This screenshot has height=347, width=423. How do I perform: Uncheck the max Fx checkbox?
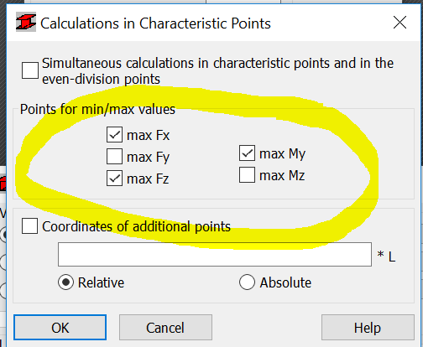click(x=114, y=135)
